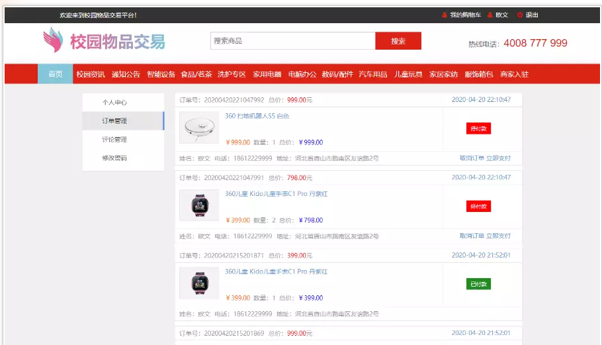Screen dimensions: 602x345
Task: Click 取消订单 for order 20200420221047992
Action: (472, 158)
